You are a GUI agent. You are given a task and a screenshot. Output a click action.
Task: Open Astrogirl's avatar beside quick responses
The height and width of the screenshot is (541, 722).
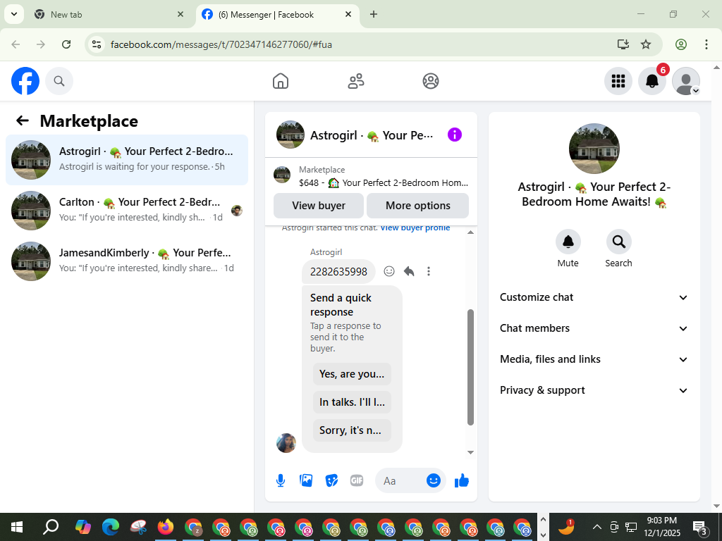(286, 443)
